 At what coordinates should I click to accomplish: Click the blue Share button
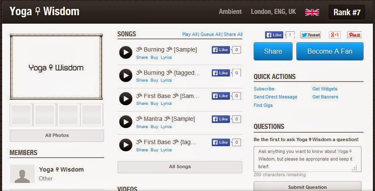[273, 52]
